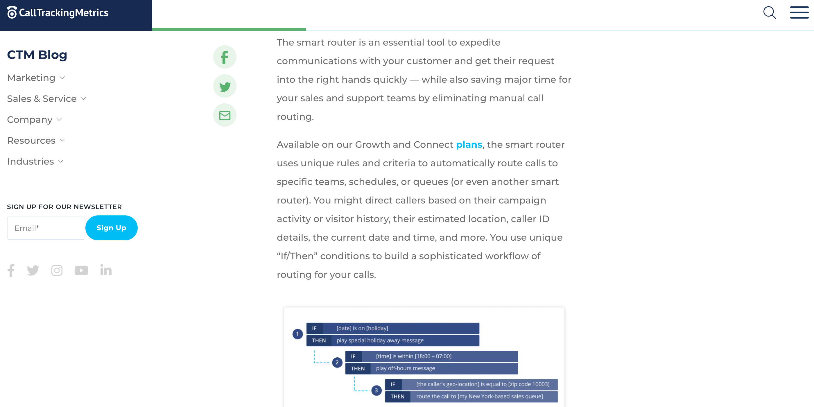Click Sign Up button

pyautogui.click(x=111, y=228)
